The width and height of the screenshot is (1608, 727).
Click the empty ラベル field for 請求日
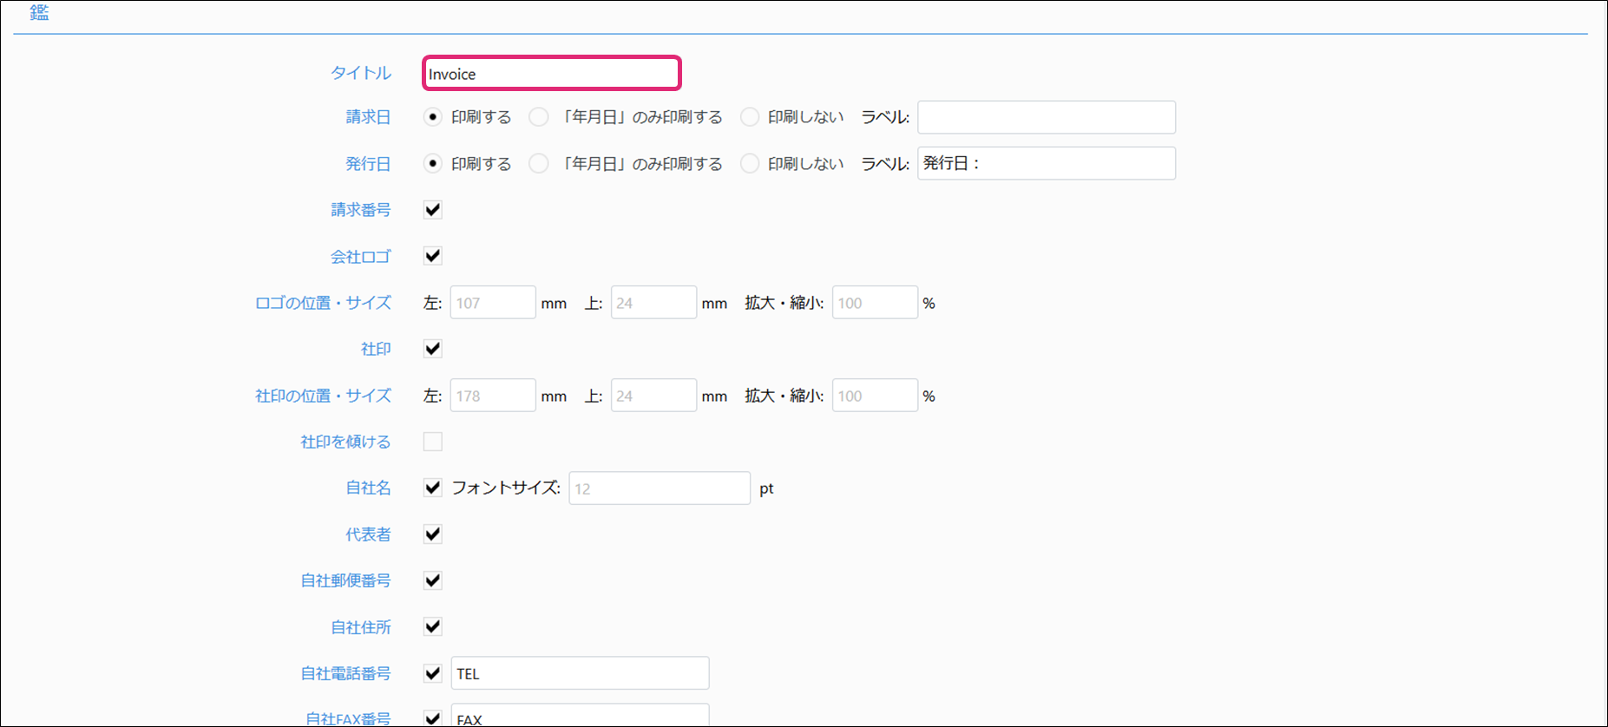point(1046,117)
